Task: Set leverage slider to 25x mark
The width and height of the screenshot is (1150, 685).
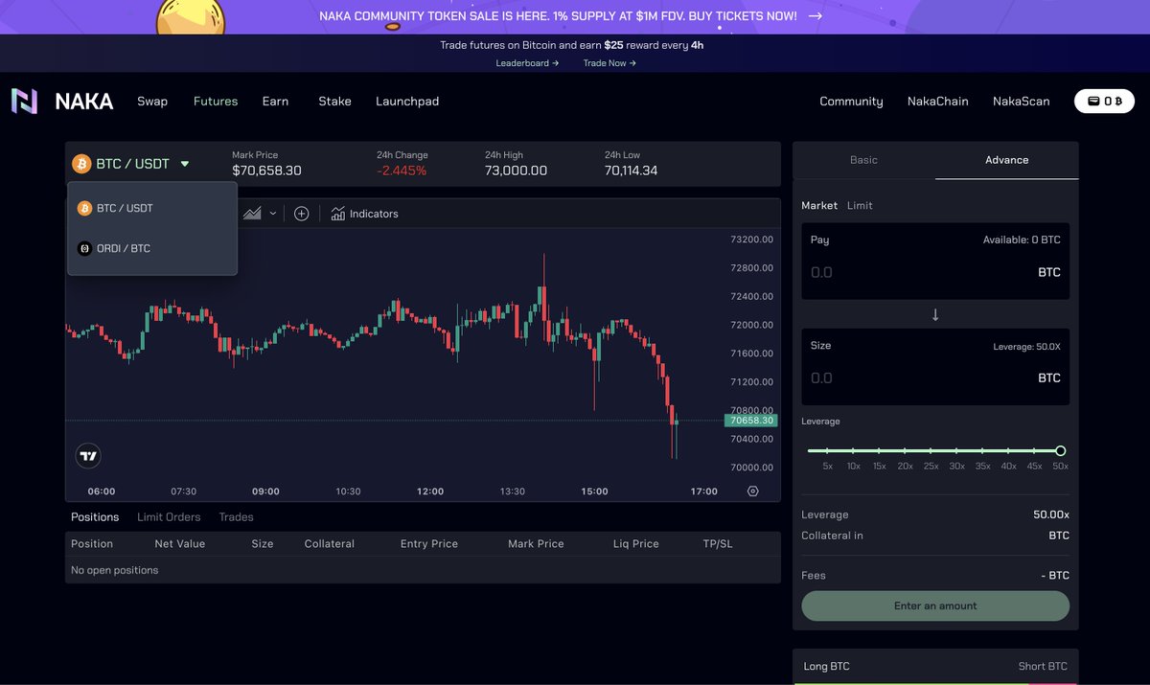Action: pos(931,450)
